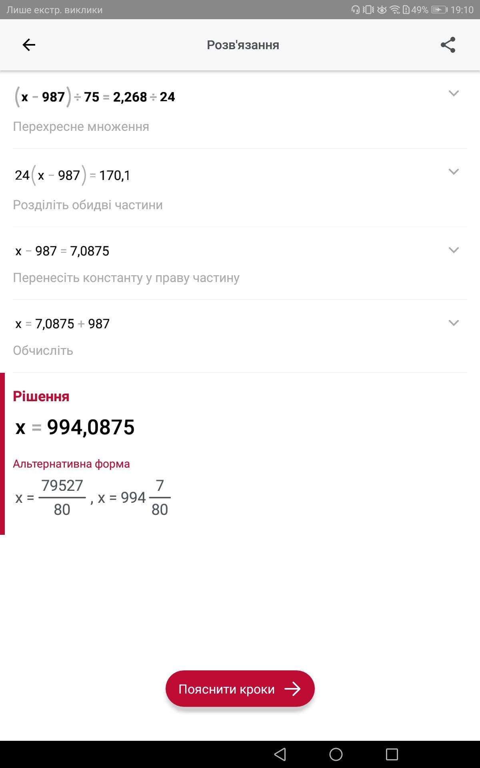This screenshot has width=480, height=768.
Task: Expand the move constant step
Action: (x=454, y=250)
